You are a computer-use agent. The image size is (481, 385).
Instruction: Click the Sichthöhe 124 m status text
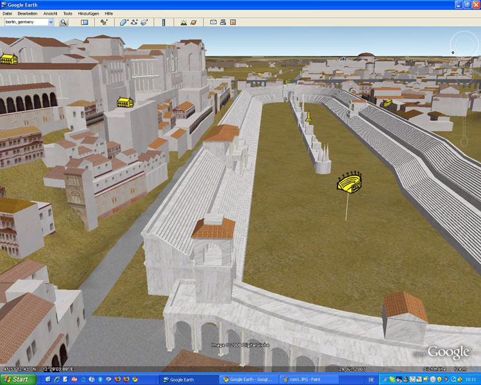pyautogui.click(x=445, y=370)
